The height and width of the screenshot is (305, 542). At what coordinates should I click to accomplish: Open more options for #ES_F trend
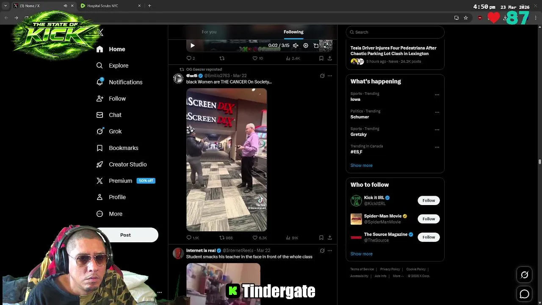click(x=437, y=147)
